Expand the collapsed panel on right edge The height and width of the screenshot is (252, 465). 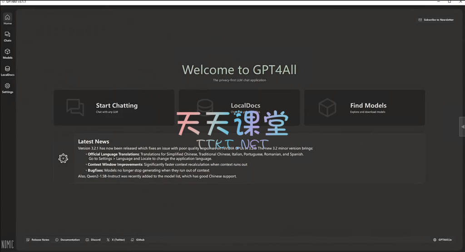coord(462,127)
